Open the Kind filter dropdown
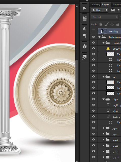 click(x=100, y=10)
